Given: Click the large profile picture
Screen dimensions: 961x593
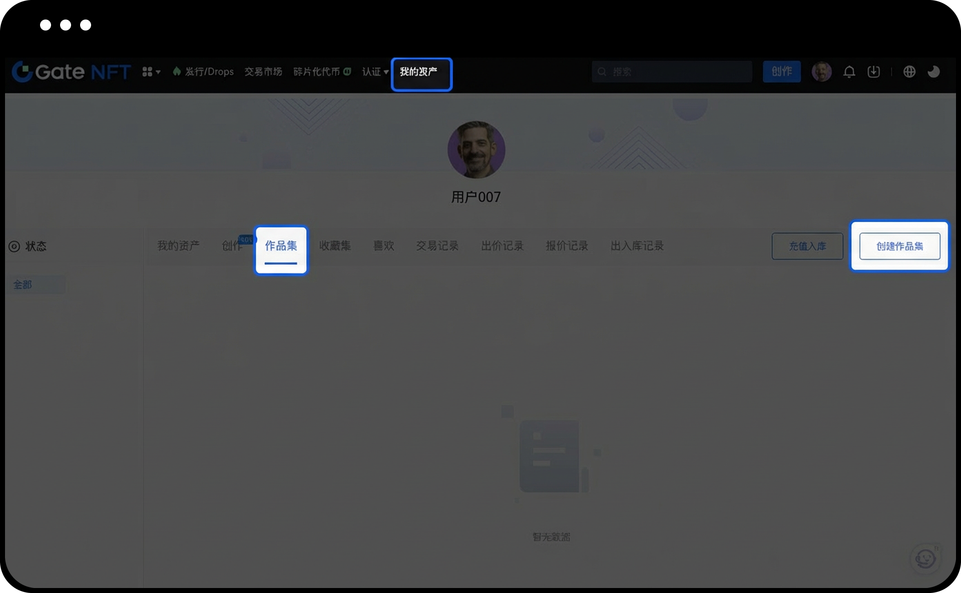Looking at the screenshot, I should pos(476,150).
